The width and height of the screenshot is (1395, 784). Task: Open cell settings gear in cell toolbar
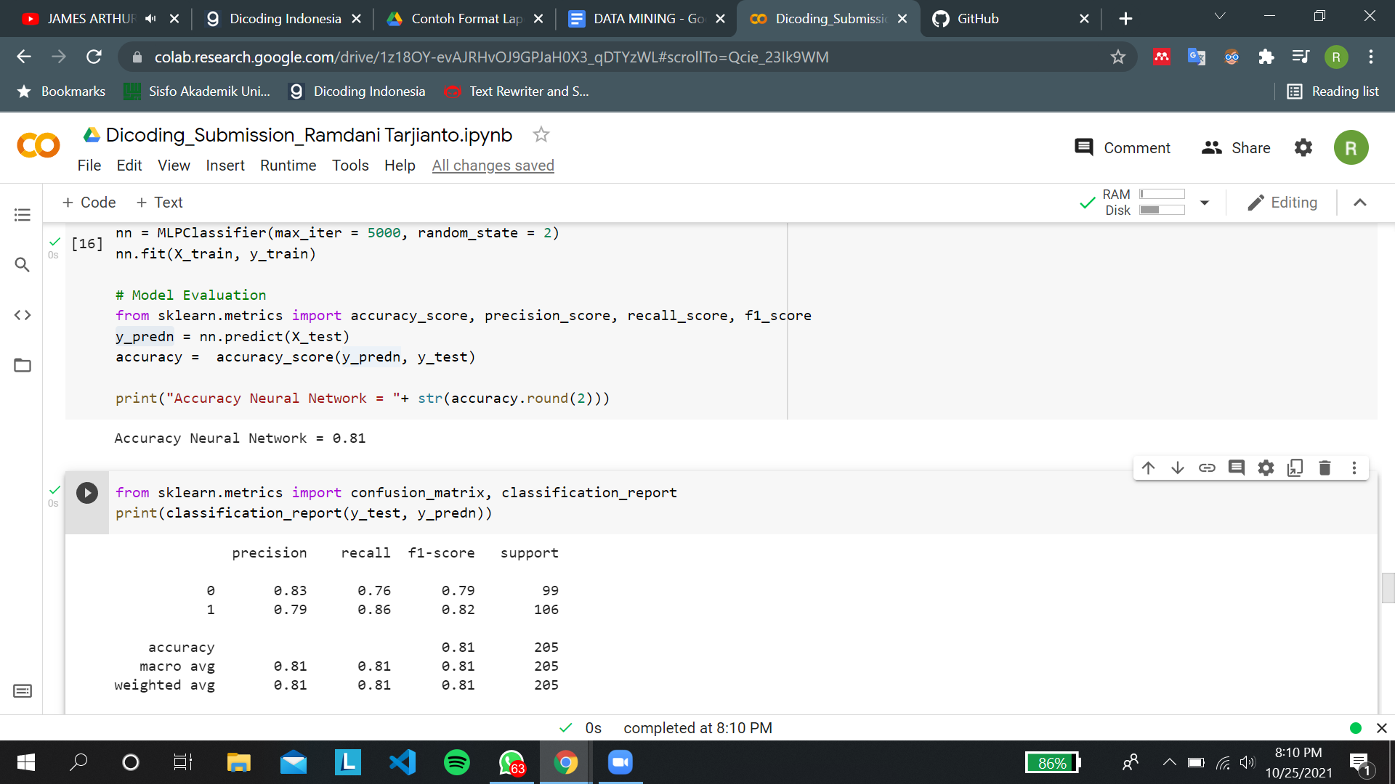point(1266,468)
